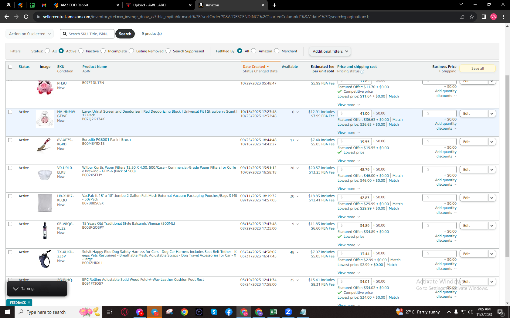Click the Wilbur Curtis Paper Filters thumbnail
The width and height of the screenshot is (510, 318).
point(45,174)
